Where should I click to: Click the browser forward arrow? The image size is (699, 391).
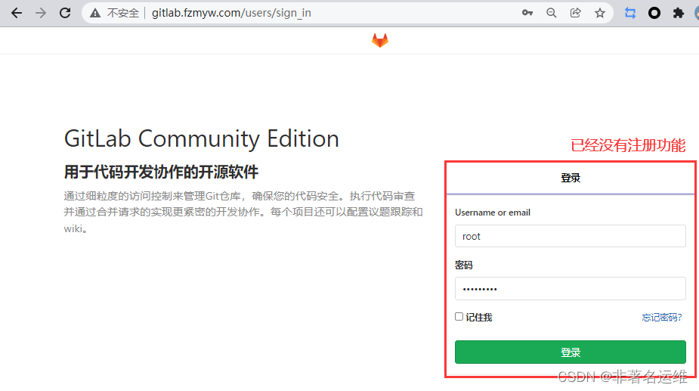point(41,13)
